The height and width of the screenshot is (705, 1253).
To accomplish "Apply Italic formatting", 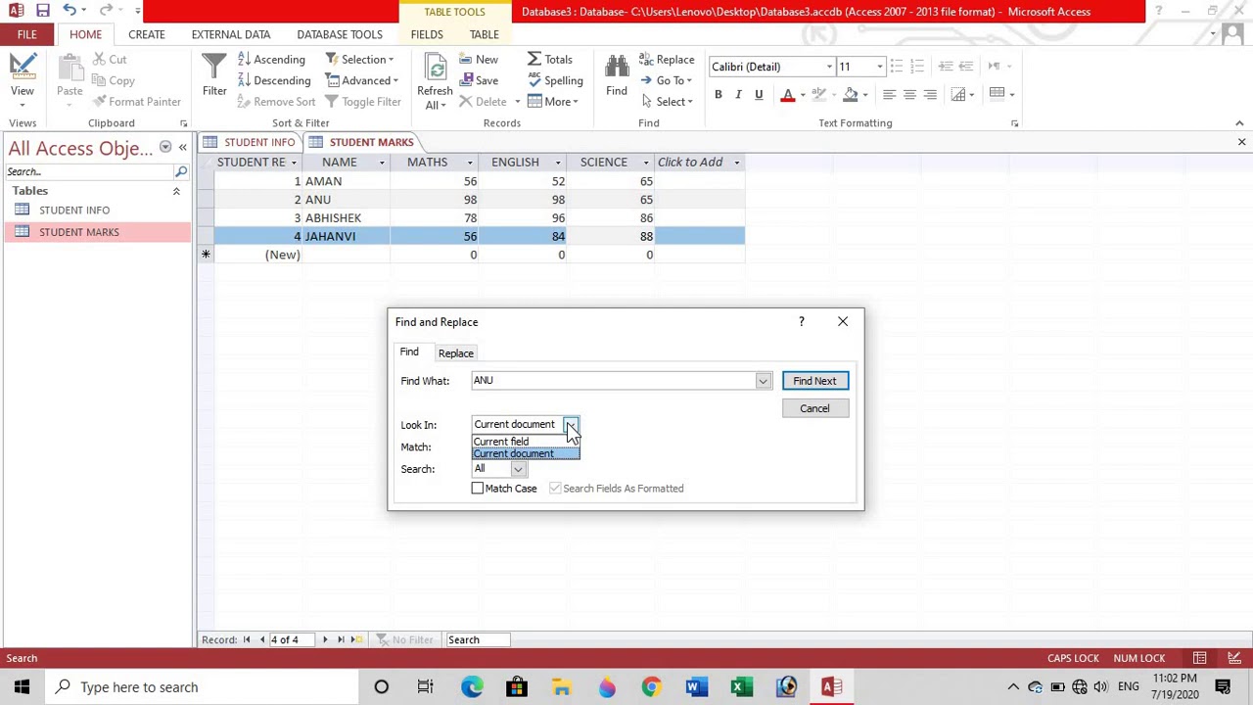I will click(738, 95).
